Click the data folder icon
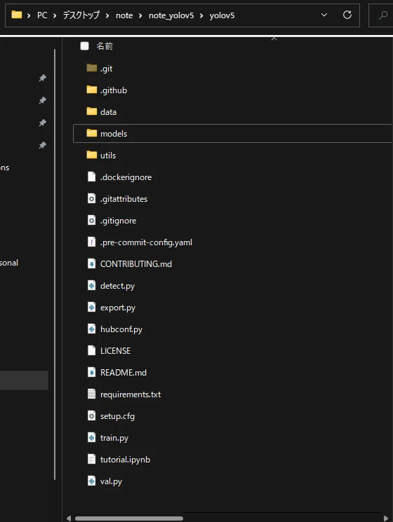The image size is (393, 522). [92, 111]
